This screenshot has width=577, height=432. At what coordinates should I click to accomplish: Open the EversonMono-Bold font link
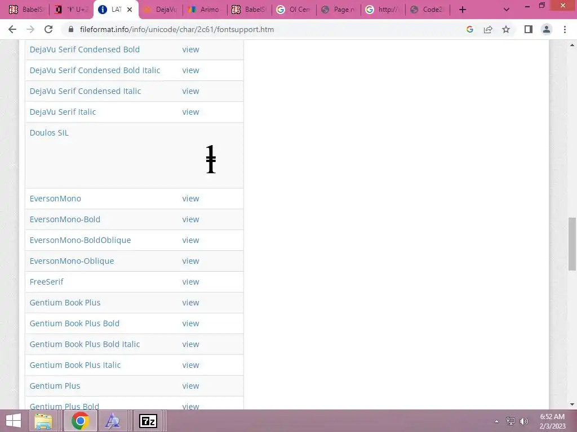click(x=65, y=219)
